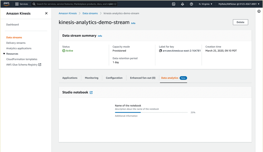
Task: Click the notebook progress bar at 25%
Action: click(x=151, y=112)
